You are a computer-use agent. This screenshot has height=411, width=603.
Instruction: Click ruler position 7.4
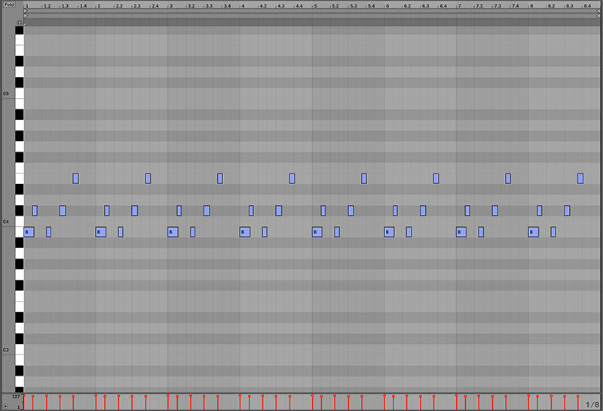516,6
